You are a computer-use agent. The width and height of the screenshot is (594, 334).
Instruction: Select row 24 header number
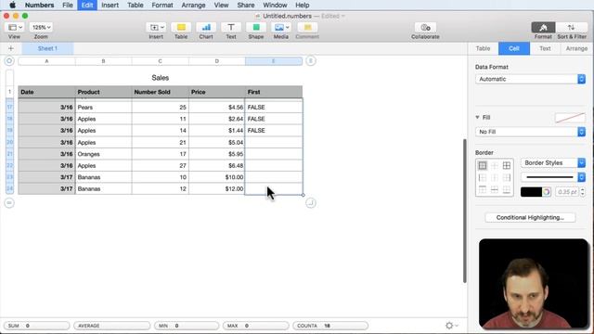(x=9, y=188)
